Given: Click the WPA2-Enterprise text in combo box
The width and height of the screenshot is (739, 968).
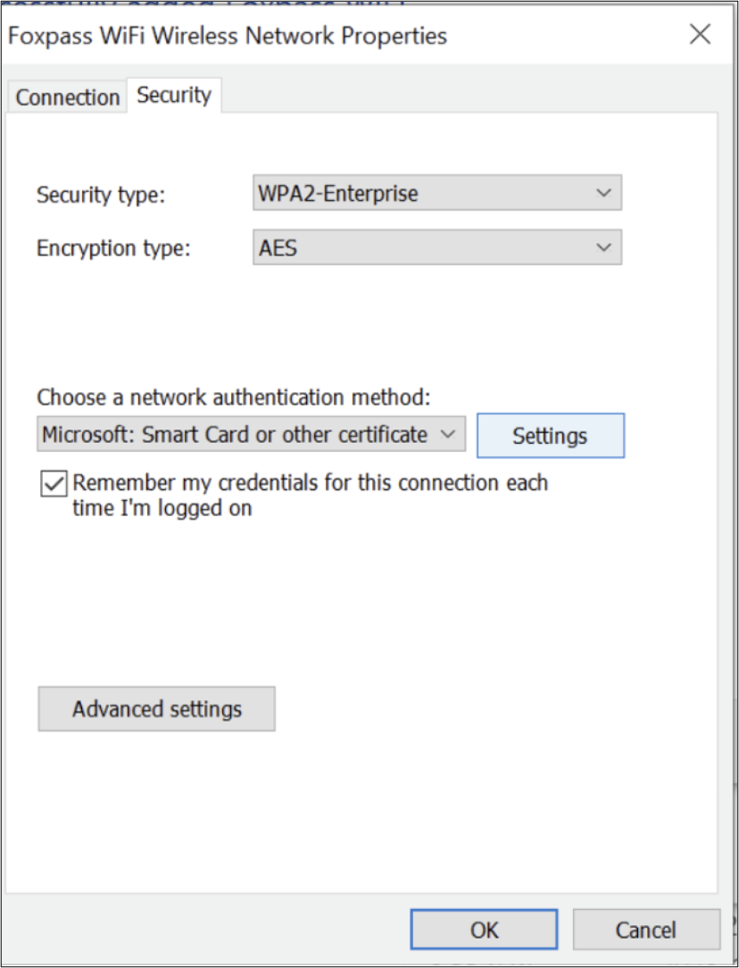Looking at the screenshot, I should (338, 194).
